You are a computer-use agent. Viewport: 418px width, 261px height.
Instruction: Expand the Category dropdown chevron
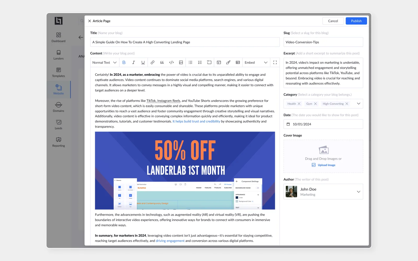358,104
